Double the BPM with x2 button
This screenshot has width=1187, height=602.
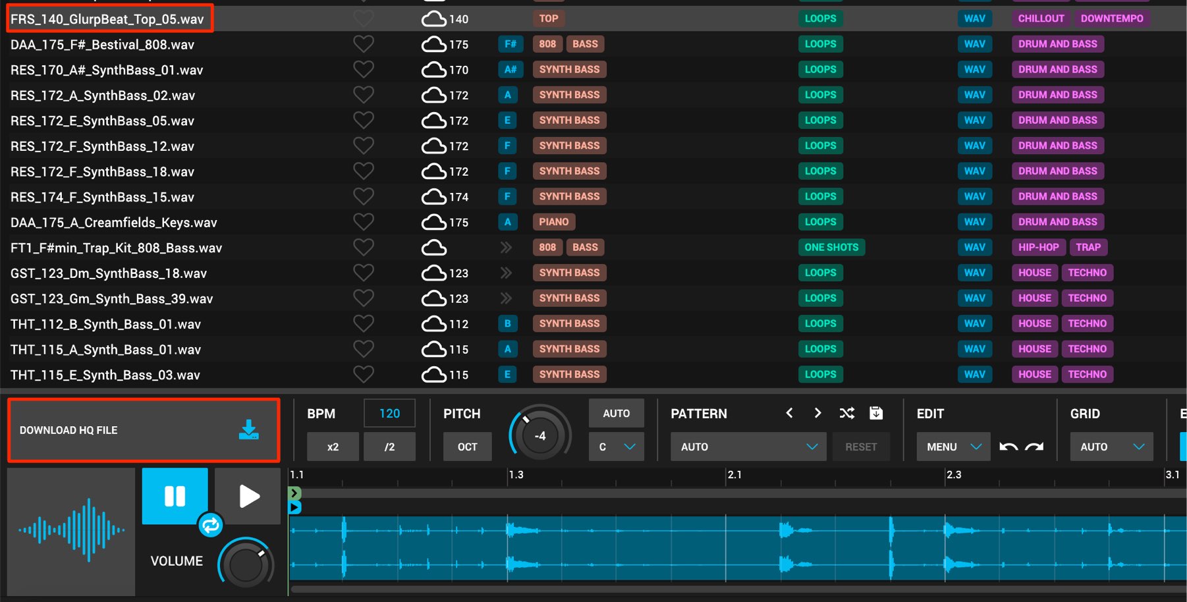(333, 447)
